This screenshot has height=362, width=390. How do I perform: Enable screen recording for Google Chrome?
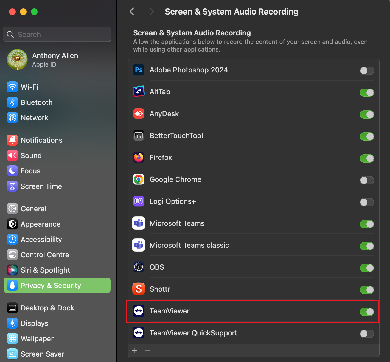367,180
